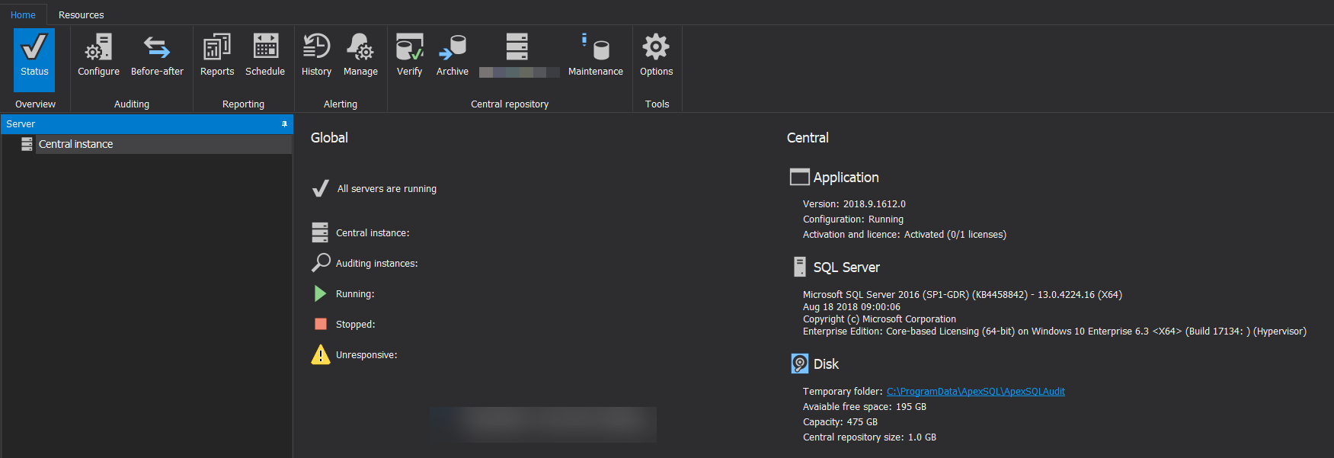Open the ApexSQLAudit temporary folder link
This screenshot has width=1334, height=458.
975,392
